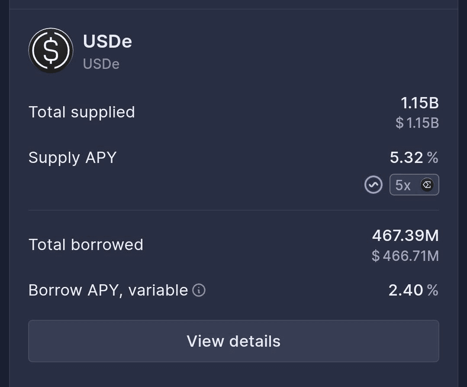
Task: Select the 5.32% supply APY value
Action: (x=406, y=158)
